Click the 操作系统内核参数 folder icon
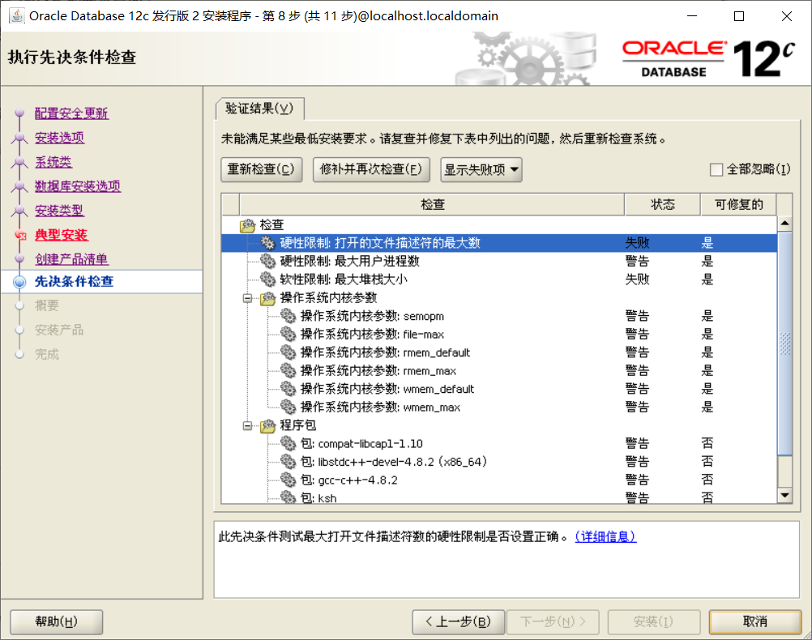 (x=267, y=298)
